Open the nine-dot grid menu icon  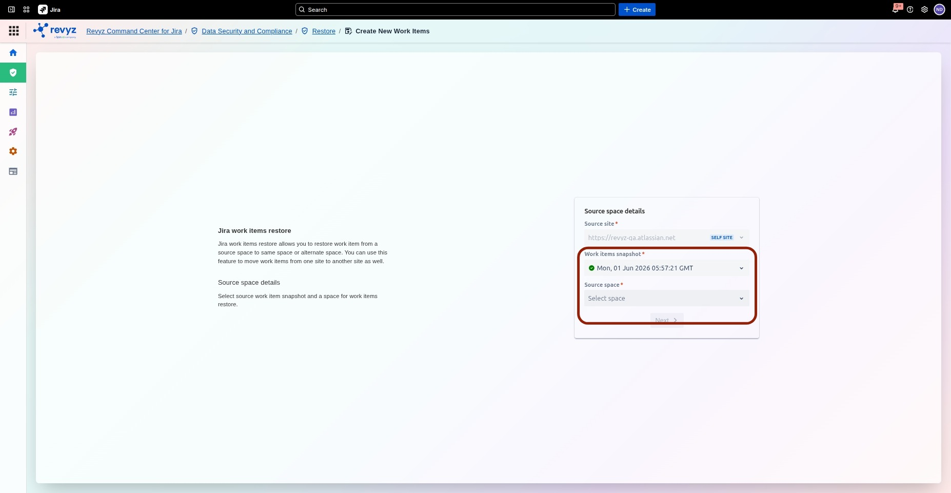(14, 31)
